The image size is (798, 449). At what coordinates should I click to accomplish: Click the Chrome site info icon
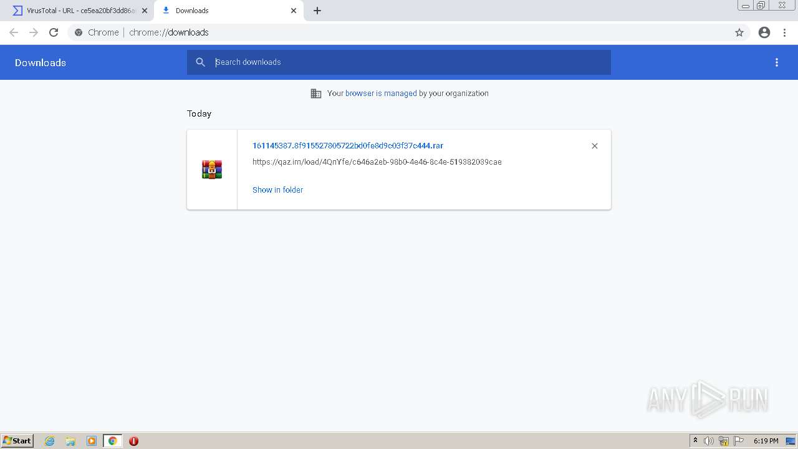point(79,32)
